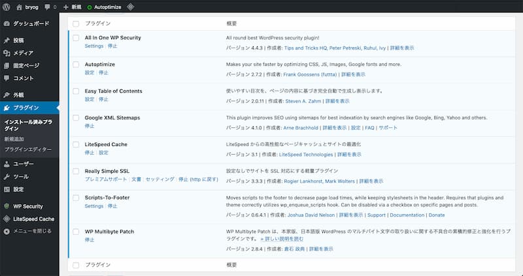Click the pages icon in sidebar
523x276 pixels.
point(7,66)
